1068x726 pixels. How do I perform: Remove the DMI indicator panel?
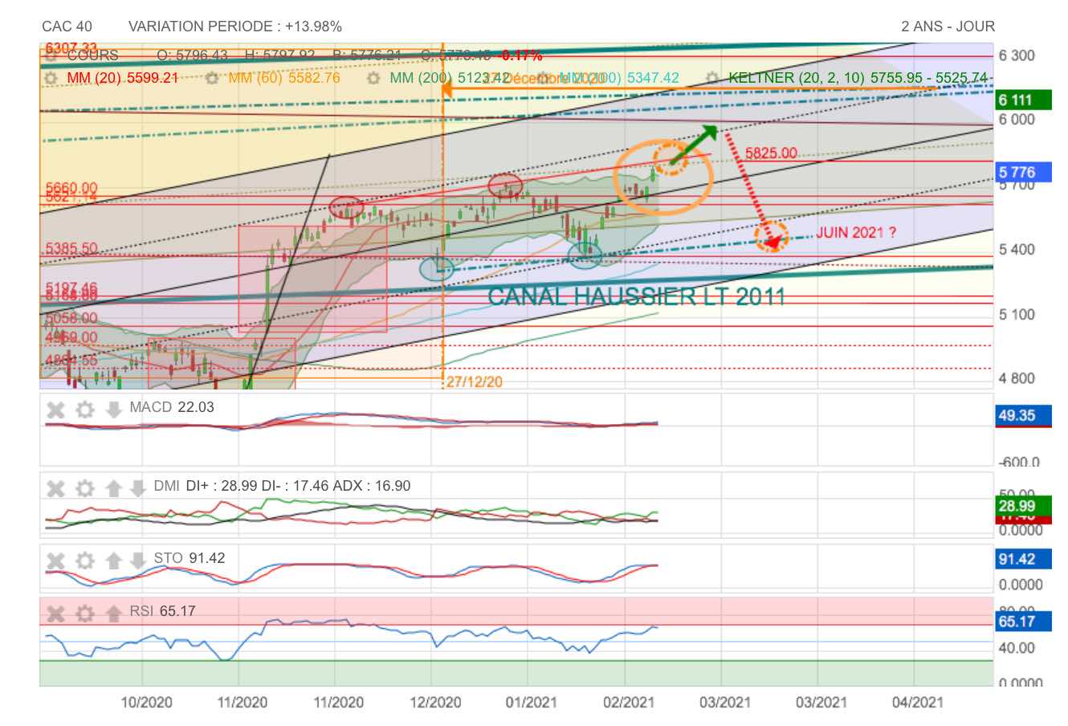coord(55,488)
